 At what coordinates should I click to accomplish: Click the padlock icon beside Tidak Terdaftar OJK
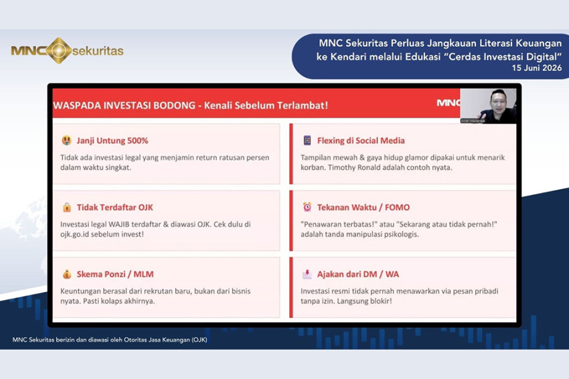click(67, 208)
